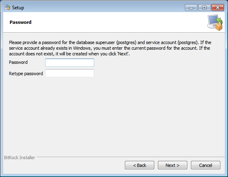Viewport: 228px width, 177px height.
Task: Click the green arrow on installer icon
Action: coord(220,21)
